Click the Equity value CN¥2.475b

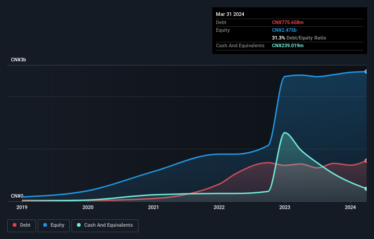coord(284,30)
